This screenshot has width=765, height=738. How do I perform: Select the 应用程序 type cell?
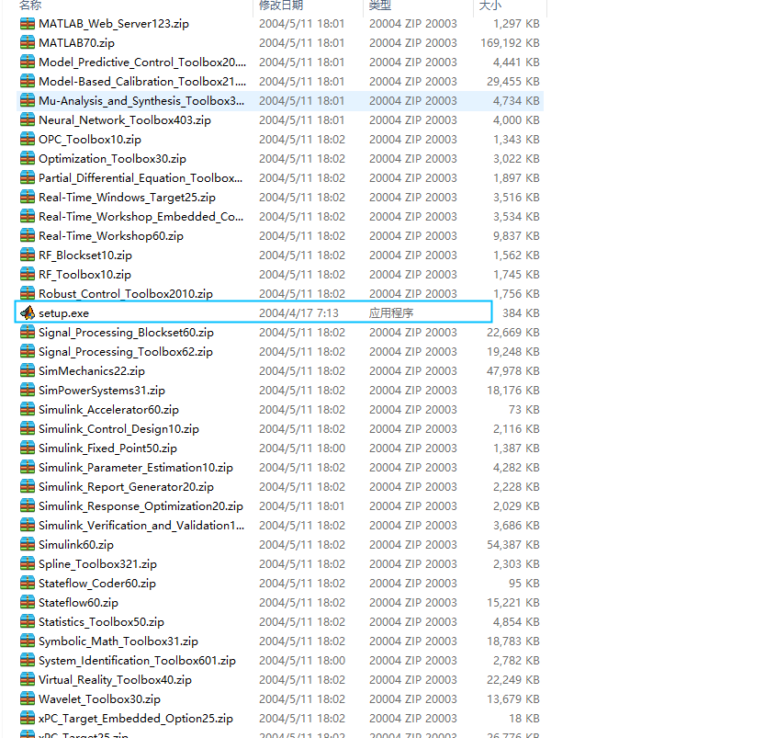pos(391,313)
